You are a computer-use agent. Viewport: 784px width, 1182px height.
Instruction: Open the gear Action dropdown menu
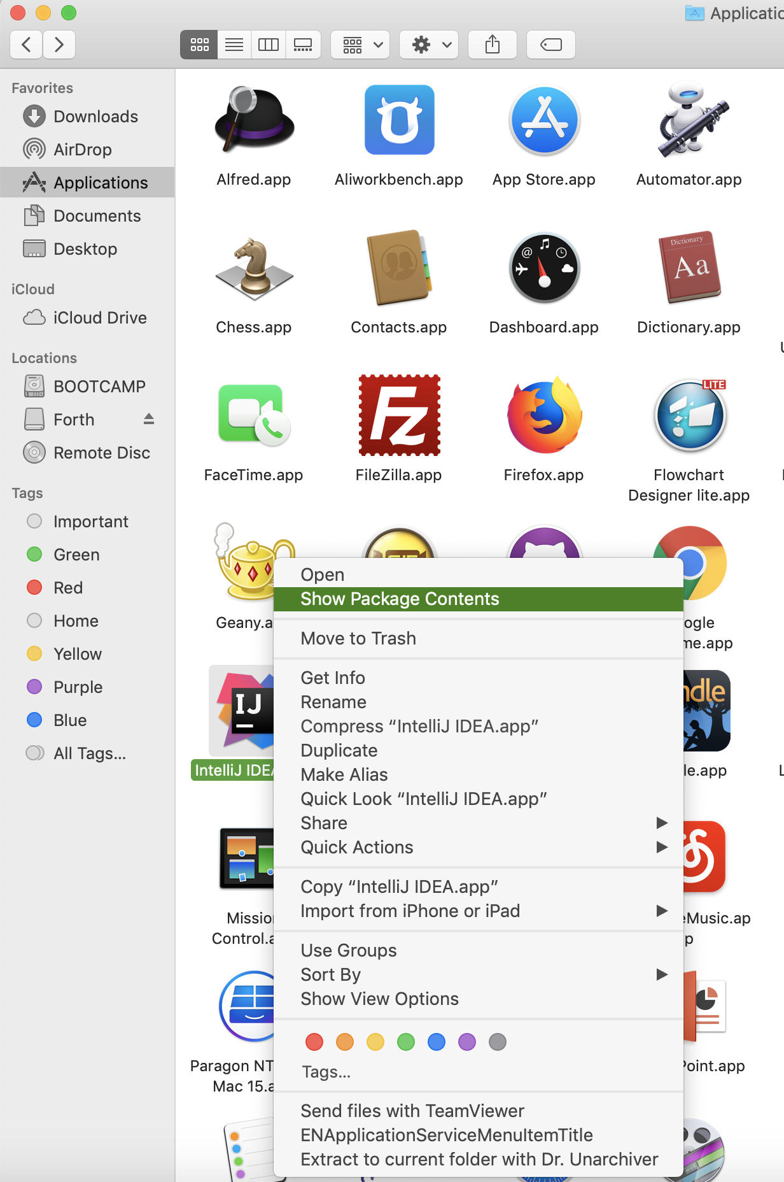click(x=429, y=45)
